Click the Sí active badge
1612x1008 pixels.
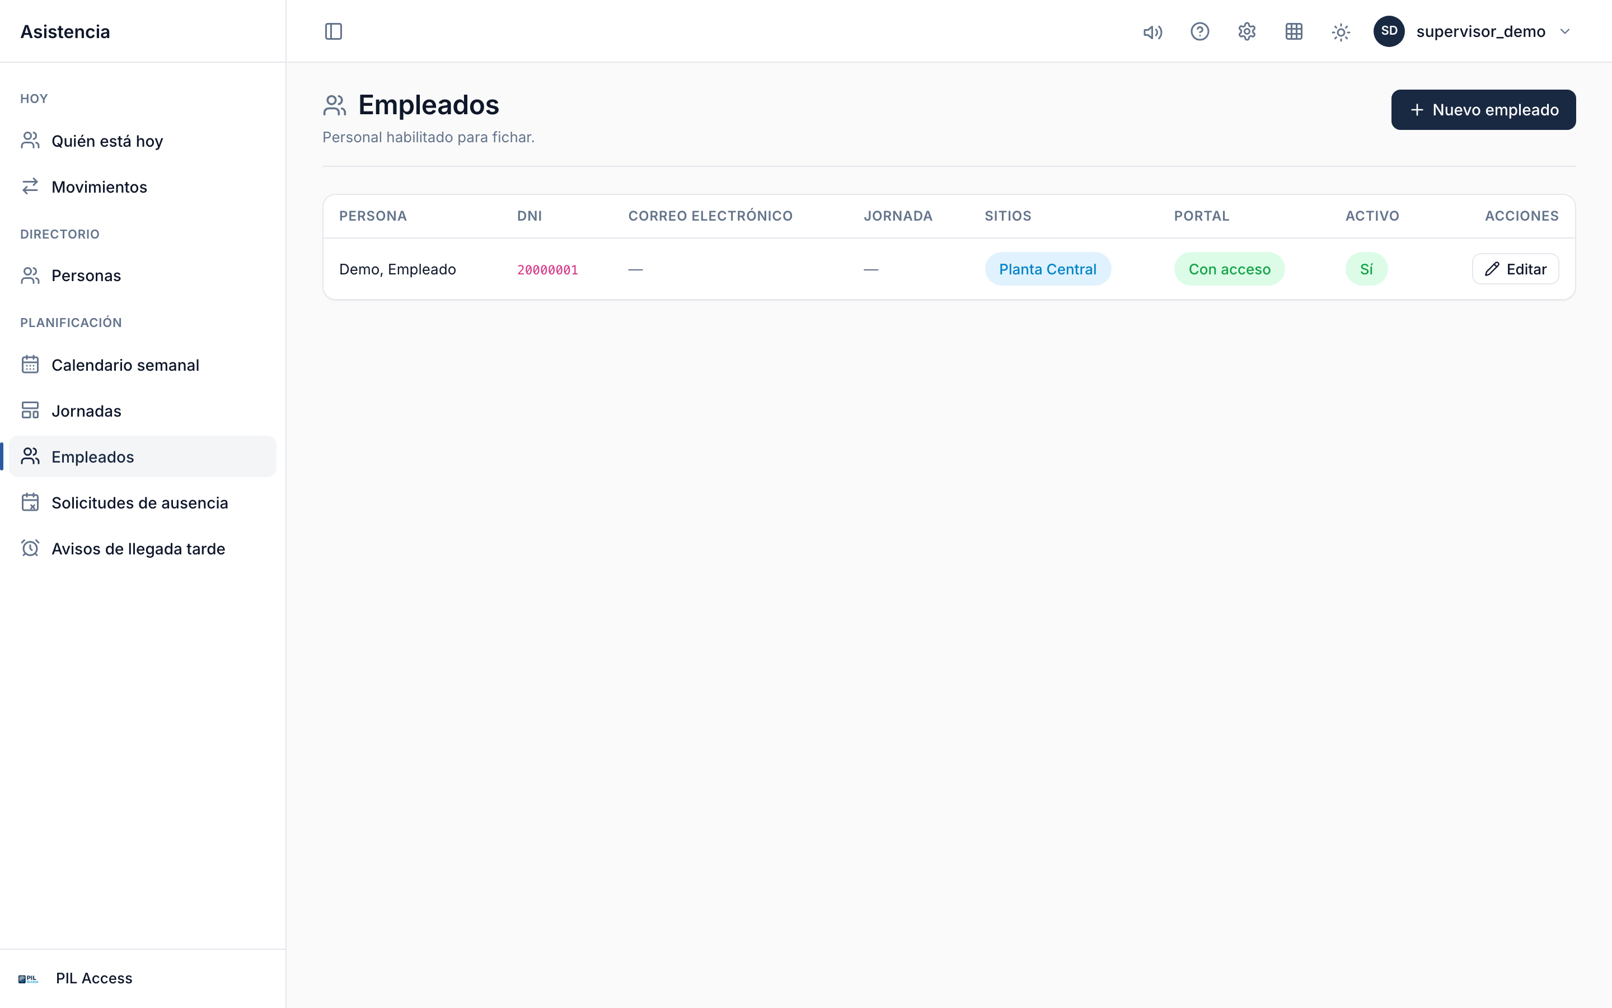pos(1366,269)
